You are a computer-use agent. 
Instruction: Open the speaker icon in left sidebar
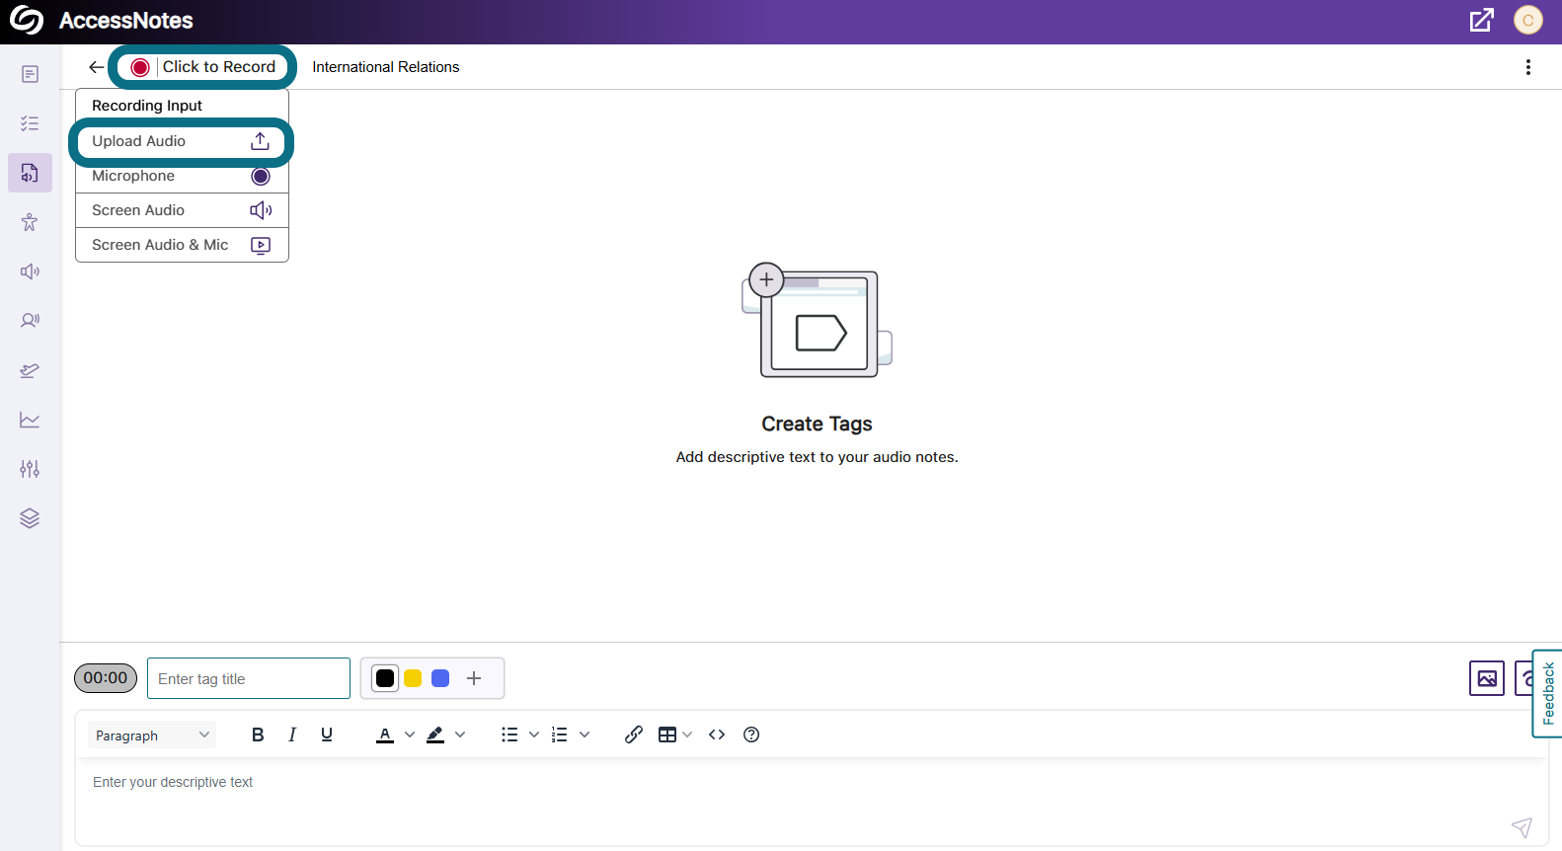(31, 271)
